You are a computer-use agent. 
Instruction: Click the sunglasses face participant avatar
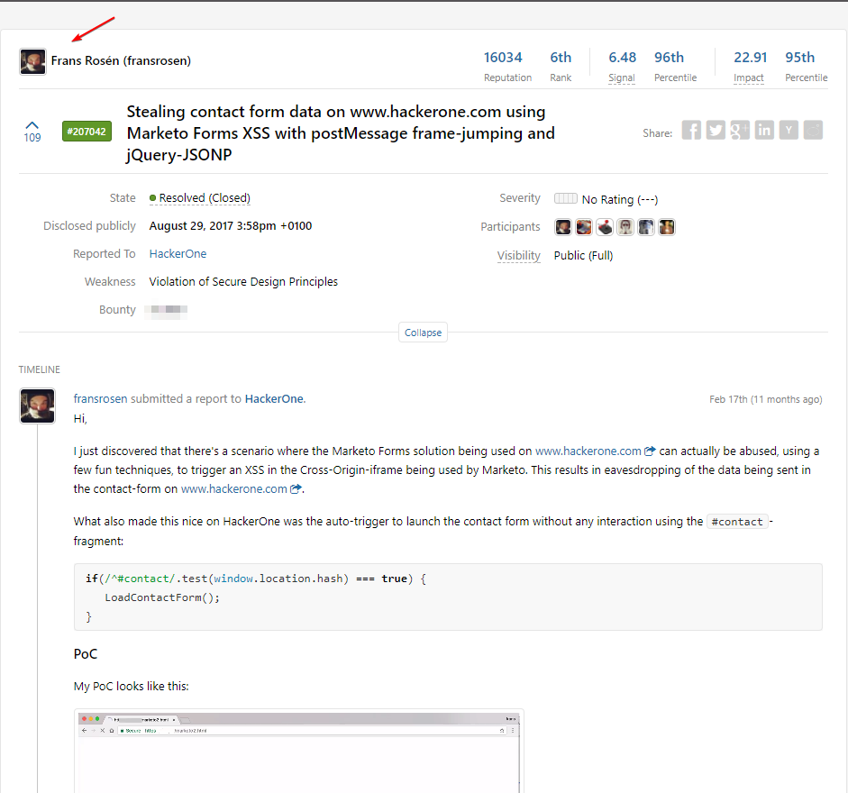pos(625,227)
